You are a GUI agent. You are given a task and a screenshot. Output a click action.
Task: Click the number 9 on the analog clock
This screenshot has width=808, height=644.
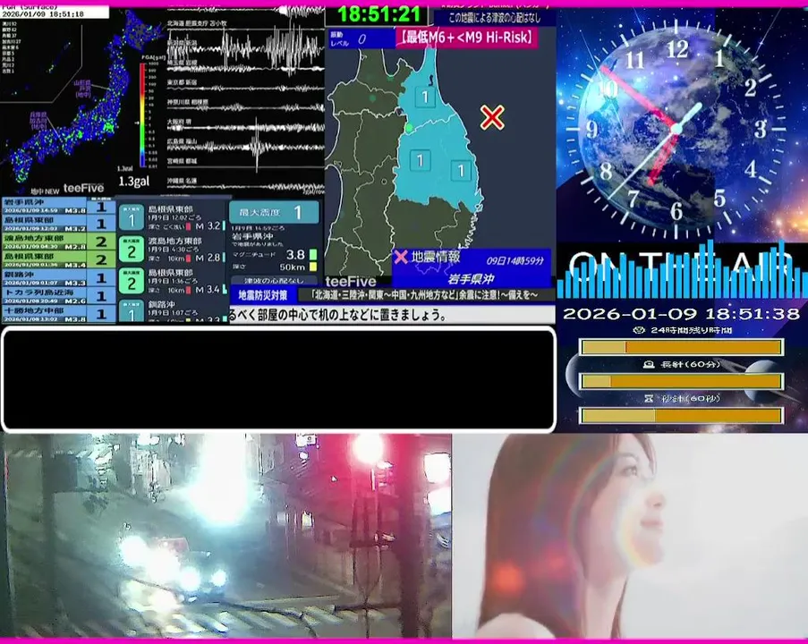pos(591,129)
